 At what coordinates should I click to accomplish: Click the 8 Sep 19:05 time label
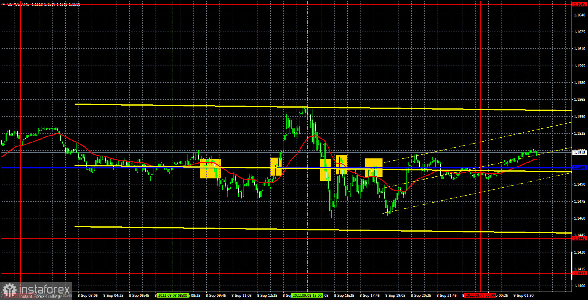395,295
